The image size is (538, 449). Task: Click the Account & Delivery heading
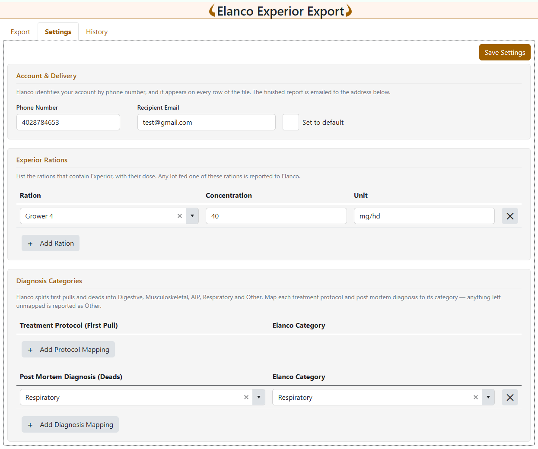pyautogui.click(x=46, y=76)
